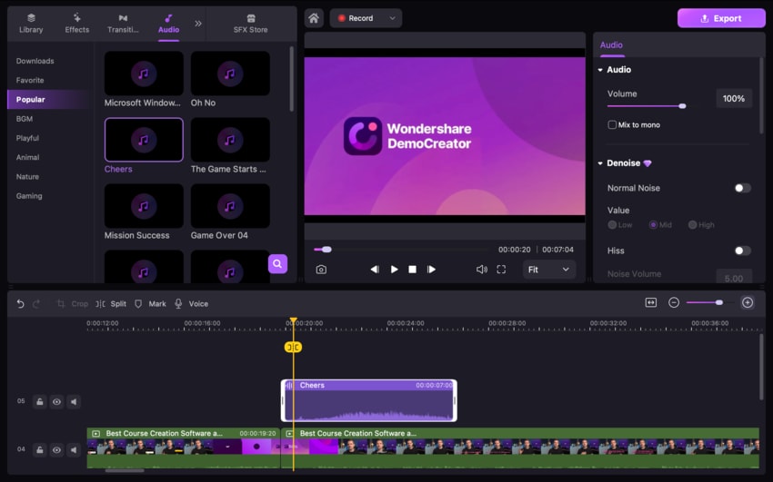Zoom out timeline minus icon
Screen dimensions: 773x482
pos(673,302)
